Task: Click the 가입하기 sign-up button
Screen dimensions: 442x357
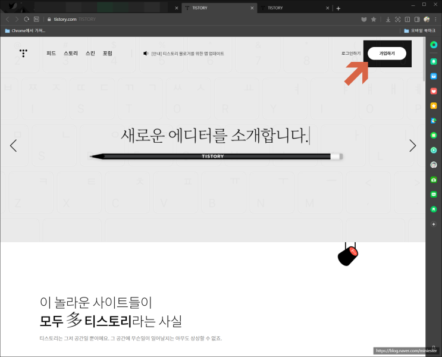Action: (x=387, y=54)
